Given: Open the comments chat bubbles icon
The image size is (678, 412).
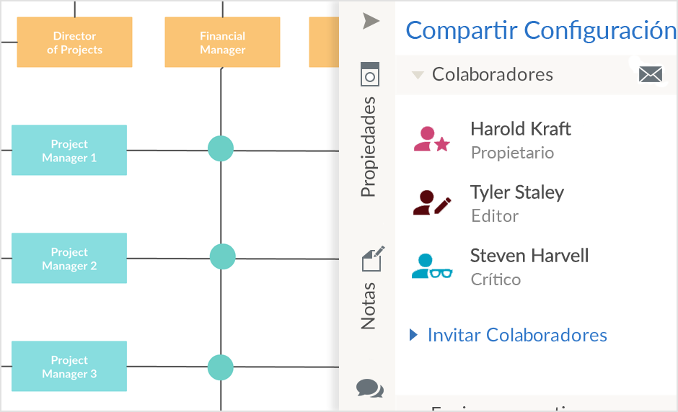Looking at the screenshot, I should tap(370, 388).
